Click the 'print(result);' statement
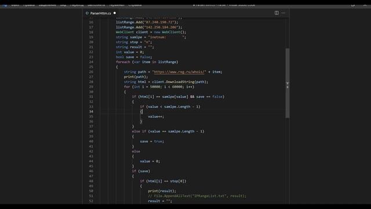 pos(162,191)
